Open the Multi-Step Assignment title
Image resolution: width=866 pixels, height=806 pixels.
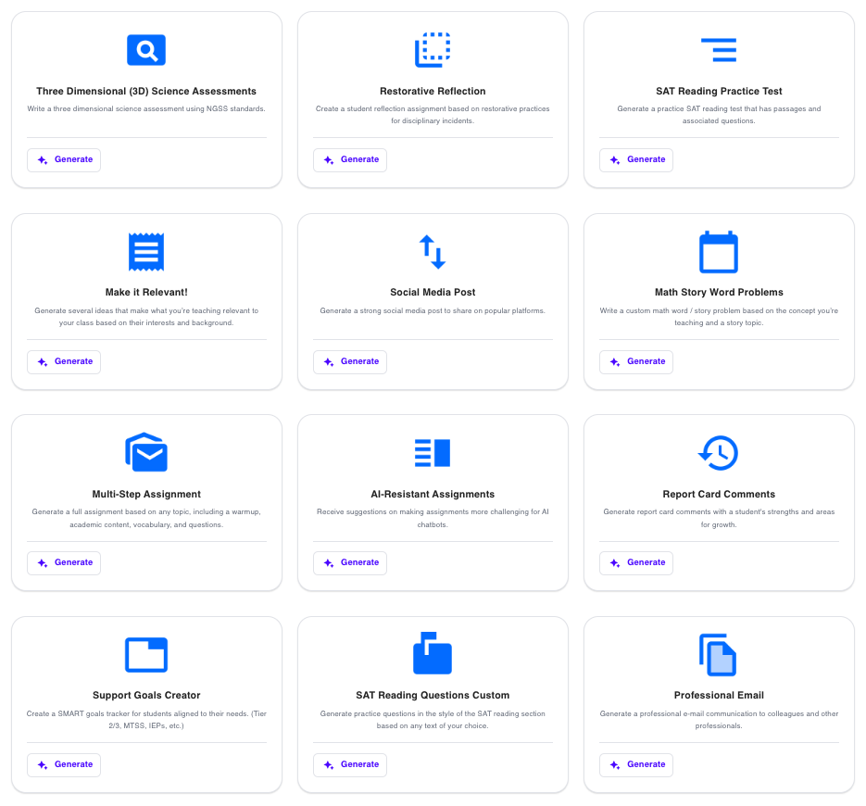pos(146,494)
